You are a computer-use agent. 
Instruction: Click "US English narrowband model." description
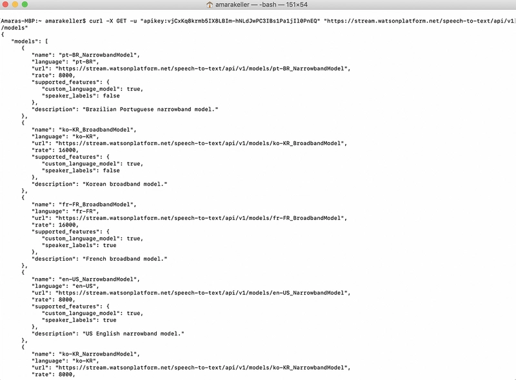click(x=134, y=334)
